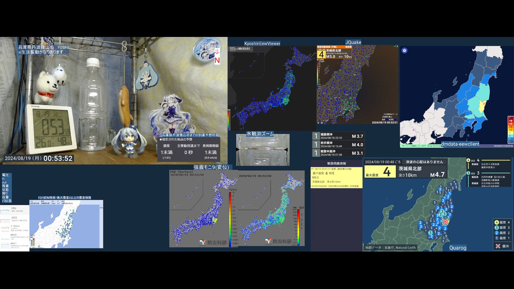Click the red epicenter X on Quarog map

coord(445,222)
